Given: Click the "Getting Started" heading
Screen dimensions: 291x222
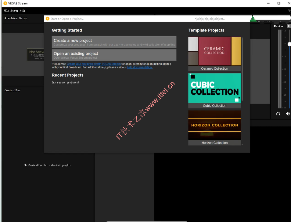Looking at the screenshot, I should tap(67, 30).
